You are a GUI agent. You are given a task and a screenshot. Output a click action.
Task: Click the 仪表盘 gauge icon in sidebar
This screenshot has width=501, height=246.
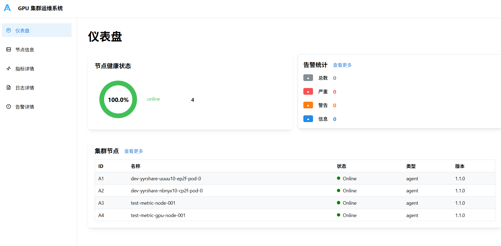point(9,30)
